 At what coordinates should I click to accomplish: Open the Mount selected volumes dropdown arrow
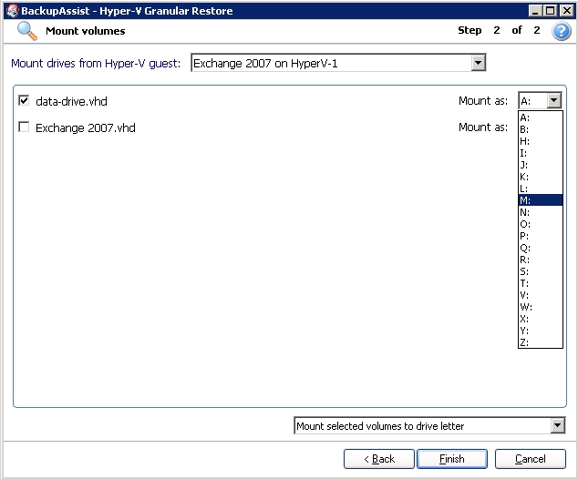pos(558,425)
